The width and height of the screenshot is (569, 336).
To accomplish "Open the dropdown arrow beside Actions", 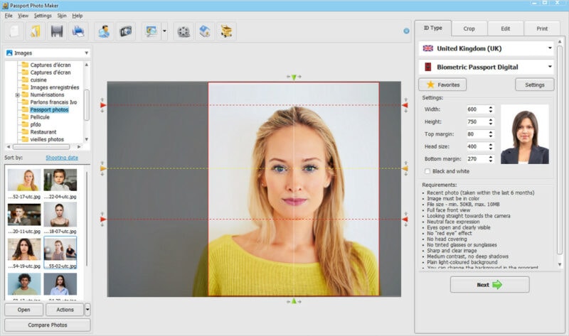I will pyautogui.click(x=87, y=310).
